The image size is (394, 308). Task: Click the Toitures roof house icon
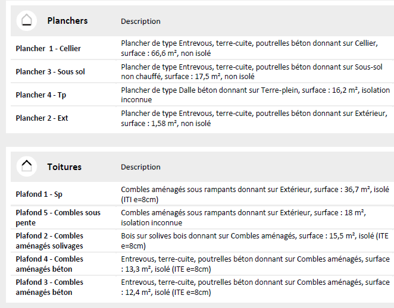point(27,166)
